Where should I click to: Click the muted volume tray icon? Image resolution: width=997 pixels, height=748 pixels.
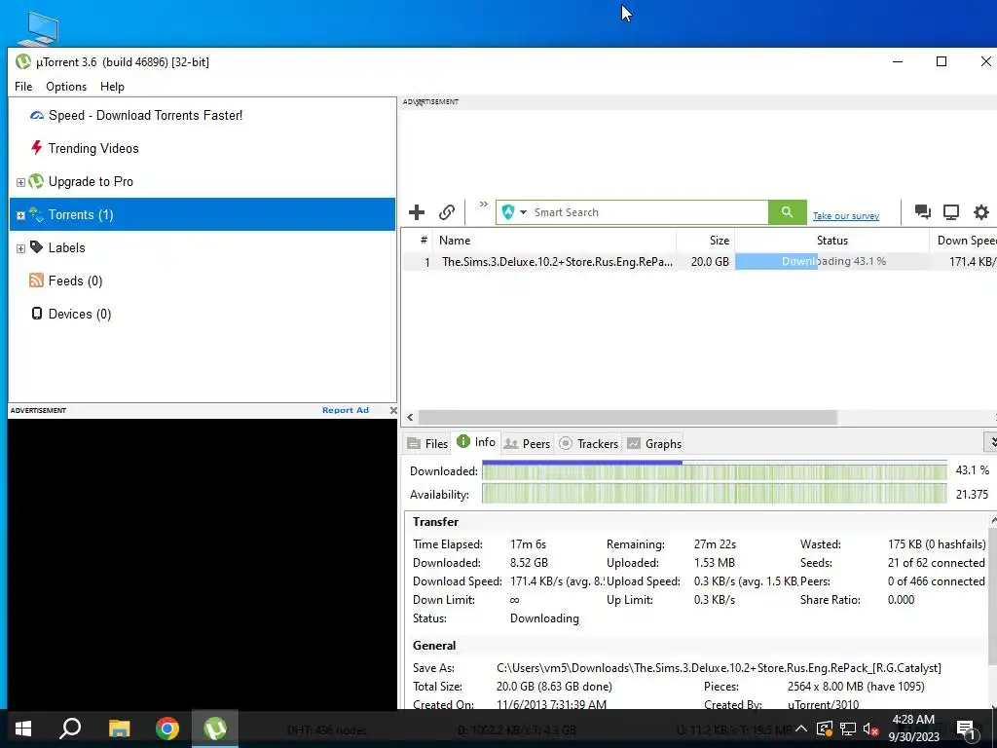(x=871, y=729)
